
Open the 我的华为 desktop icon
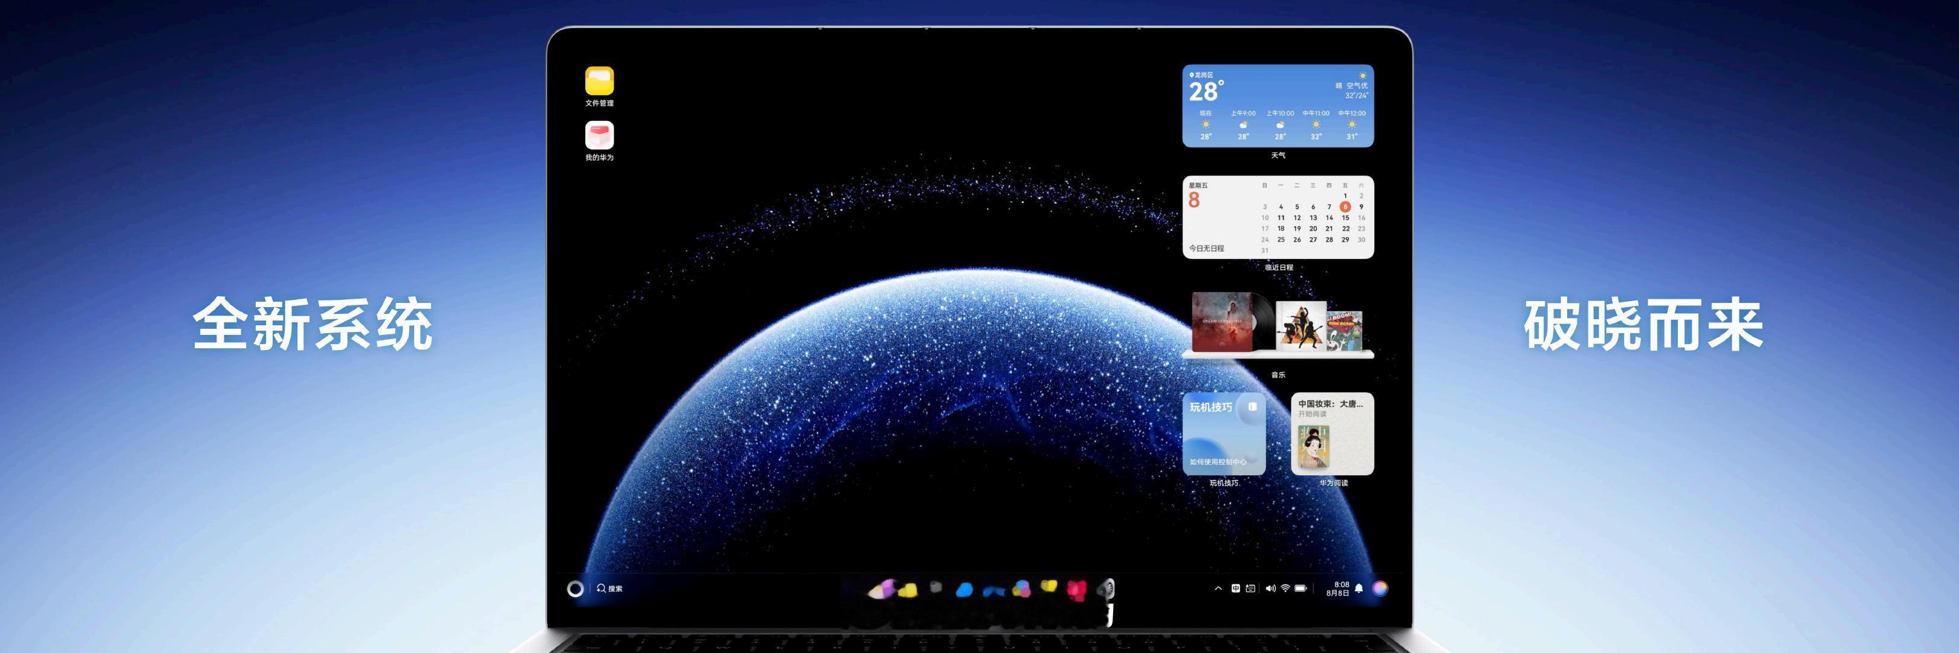[x=599, y=136]
